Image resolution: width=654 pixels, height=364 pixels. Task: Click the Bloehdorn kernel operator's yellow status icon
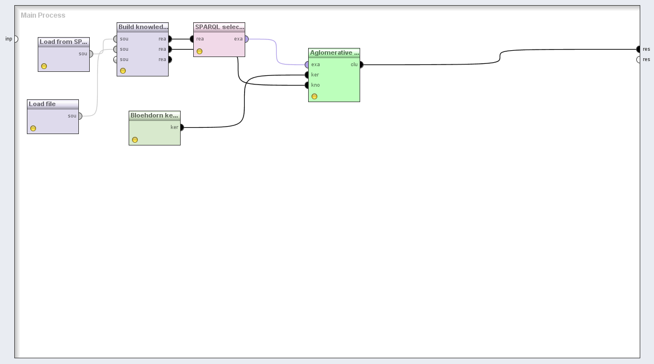[x=135, y=140]
